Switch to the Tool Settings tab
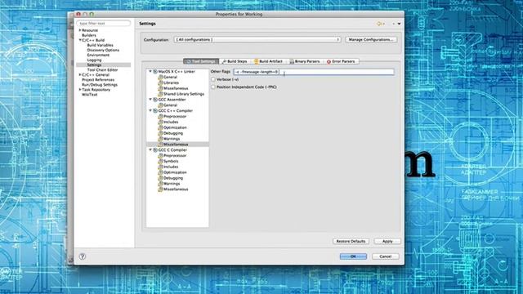Viewport: 523px width, 294px height. pyautogui.click(x=201, y=61)
